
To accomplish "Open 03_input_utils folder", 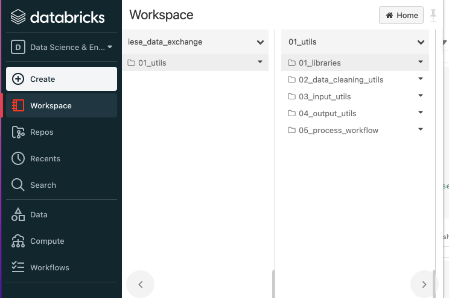I will (324, 96).
